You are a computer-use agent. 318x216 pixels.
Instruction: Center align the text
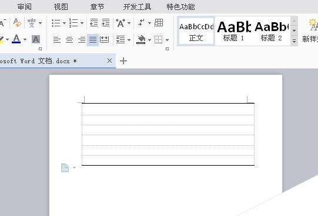tap(69, 40)
